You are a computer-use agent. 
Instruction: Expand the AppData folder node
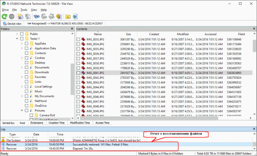click(22, 44)
